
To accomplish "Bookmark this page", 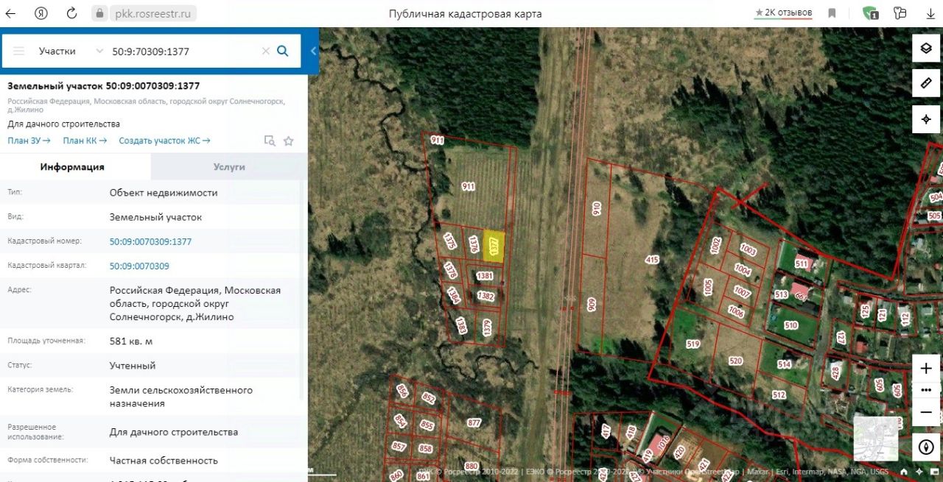I will pyautogui.click(x=832, y=13).
